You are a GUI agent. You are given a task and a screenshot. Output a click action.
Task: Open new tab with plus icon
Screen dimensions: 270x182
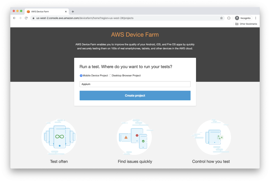[x=73, y=12]
